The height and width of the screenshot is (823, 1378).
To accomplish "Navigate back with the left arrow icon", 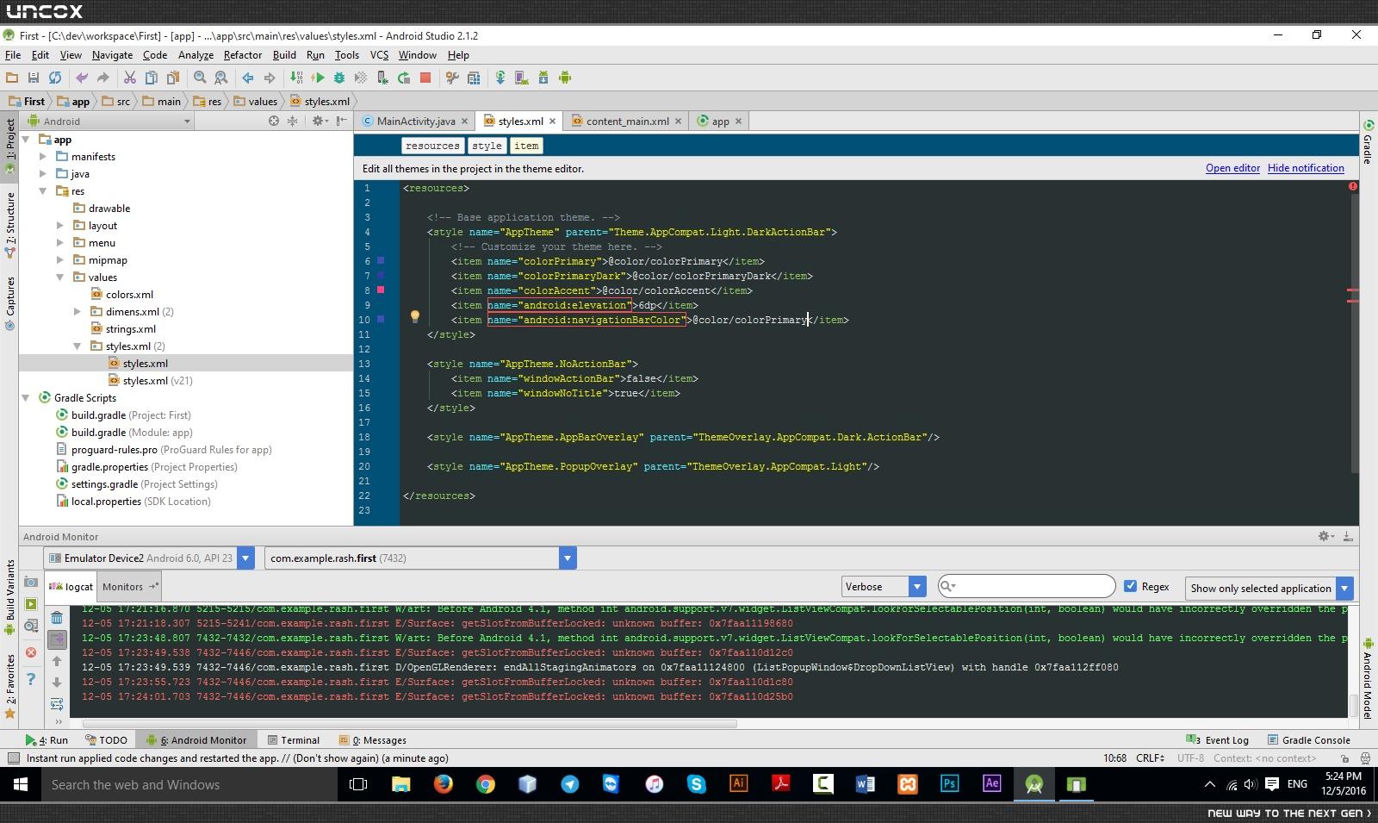I will pos(248,78).
